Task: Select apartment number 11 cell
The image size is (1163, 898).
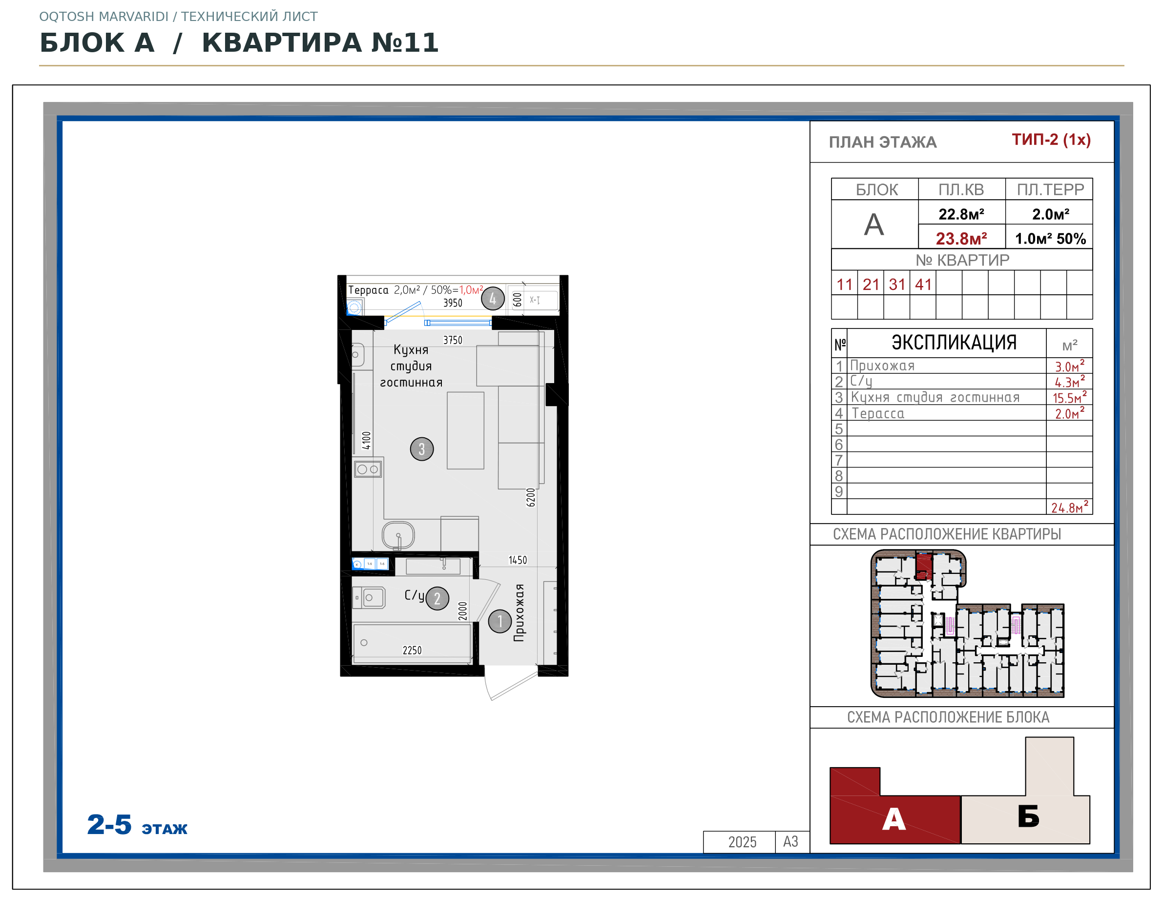Action: [845, 284]
